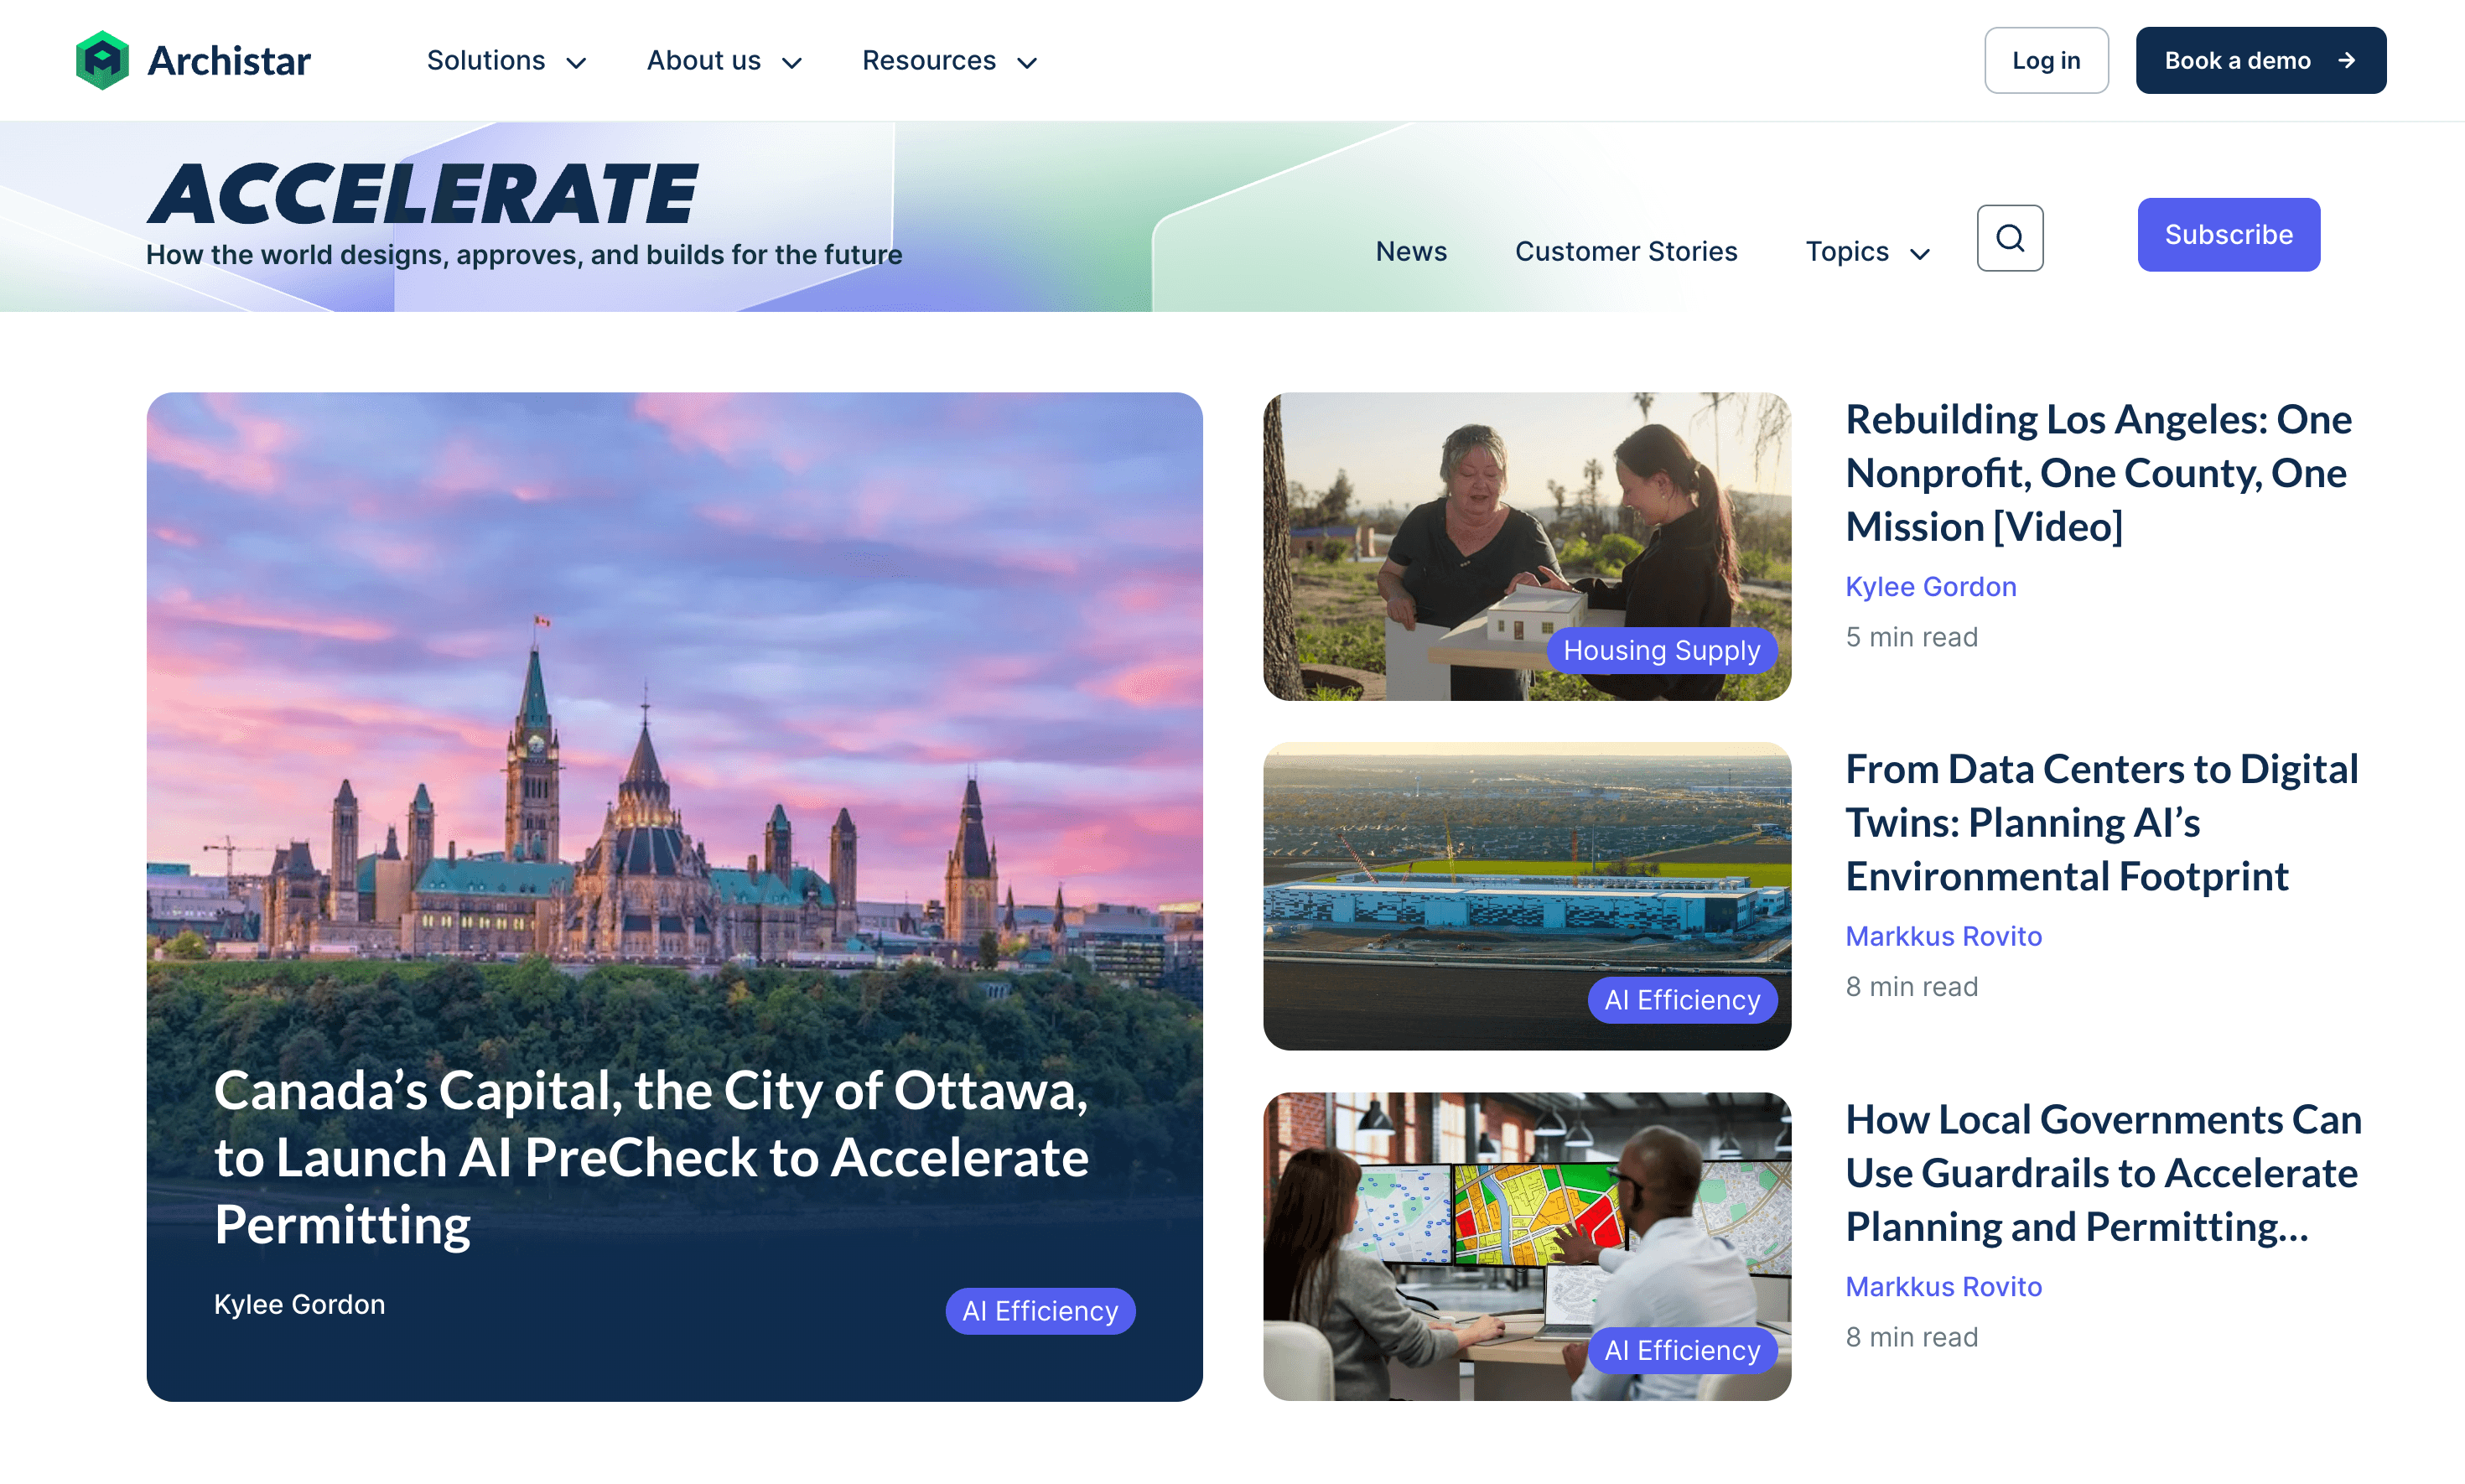Click the Archistar wordmark
Viewport: 2465px width, 1484px height.
[x=229, y=61]
